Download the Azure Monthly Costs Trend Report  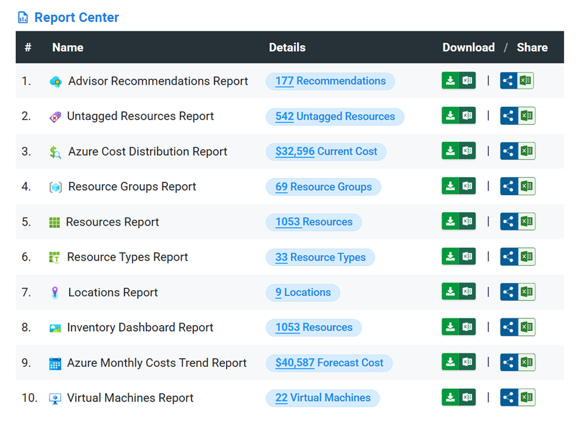458,362
